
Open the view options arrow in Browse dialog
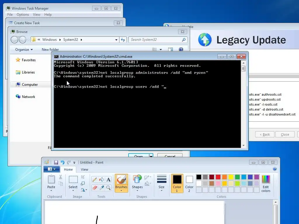point(161,50)
